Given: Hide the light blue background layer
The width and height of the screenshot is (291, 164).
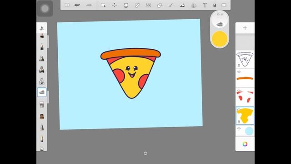Looking at the screenshot, I should [x=239, y=128].
